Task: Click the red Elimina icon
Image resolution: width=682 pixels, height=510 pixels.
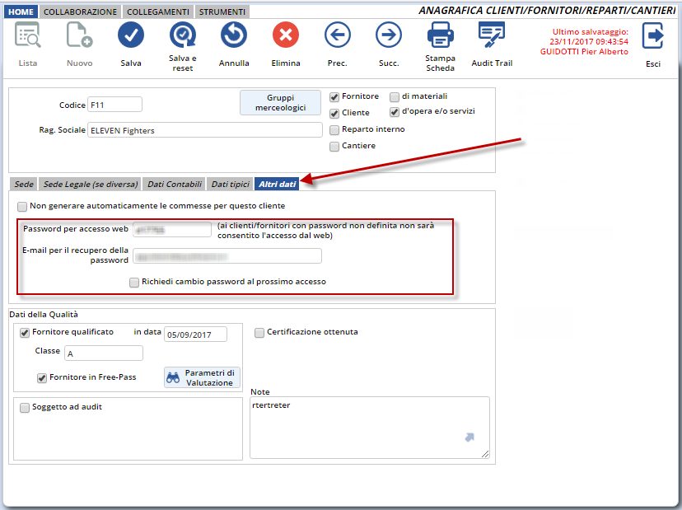Action: click(x=286, y=35)
